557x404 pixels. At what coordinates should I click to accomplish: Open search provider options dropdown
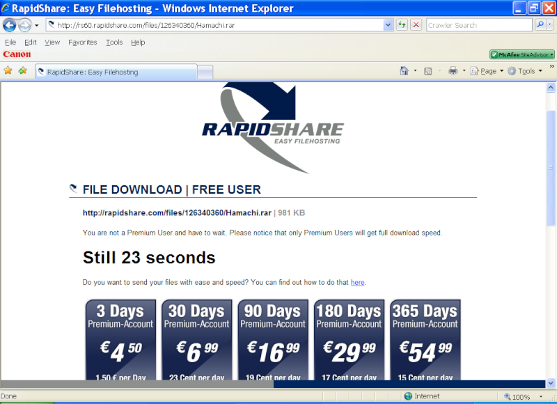click(x=550, y=24)
